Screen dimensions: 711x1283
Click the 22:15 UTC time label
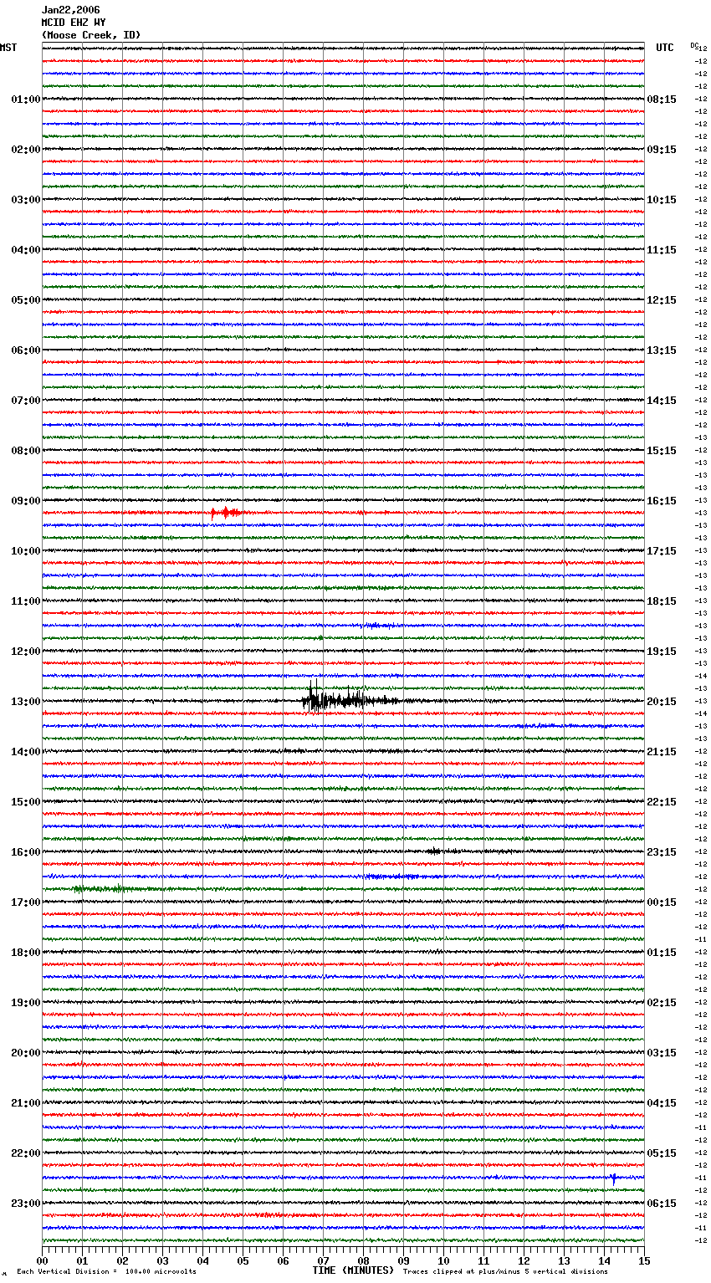tap(662, 802)
